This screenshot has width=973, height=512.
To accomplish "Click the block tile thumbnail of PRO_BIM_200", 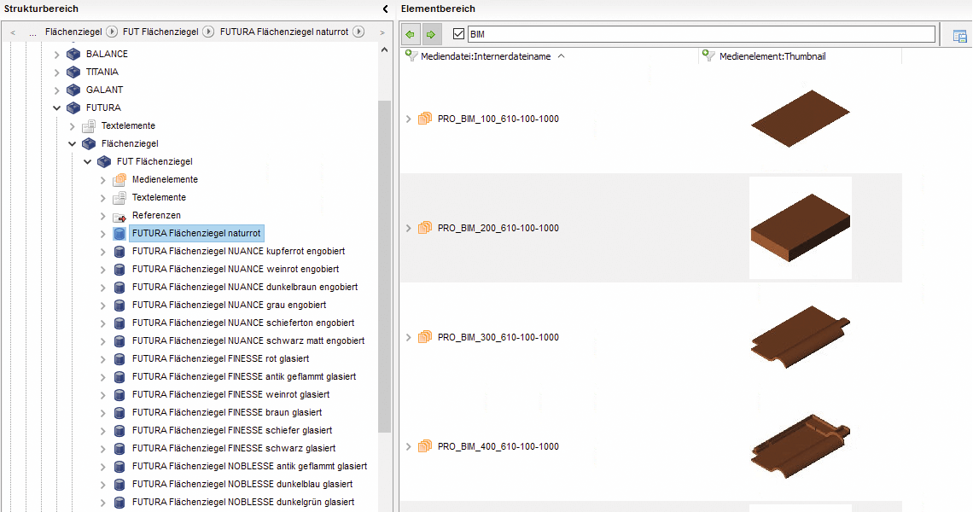I will [x=801, y=228].
